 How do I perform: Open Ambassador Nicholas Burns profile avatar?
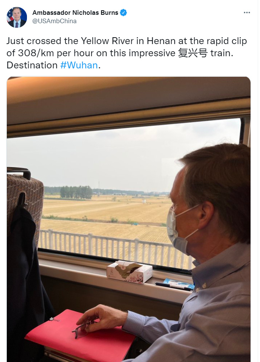17,17
